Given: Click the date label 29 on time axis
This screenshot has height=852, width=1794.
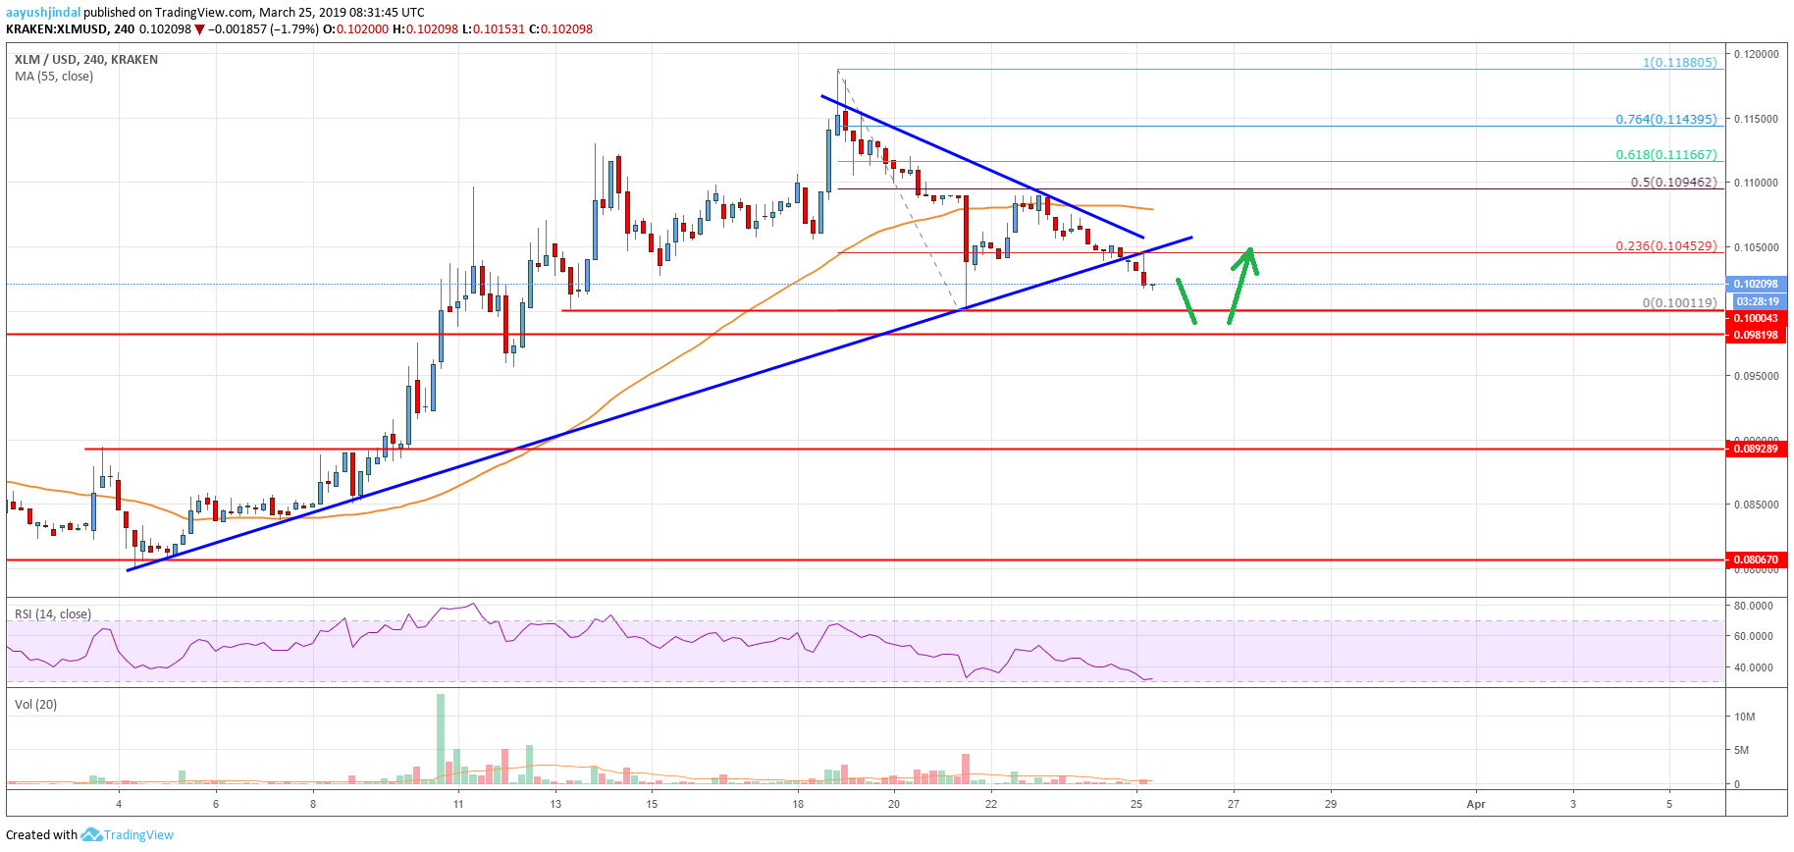Looking at the screenshot, I should pos(1331,804).
